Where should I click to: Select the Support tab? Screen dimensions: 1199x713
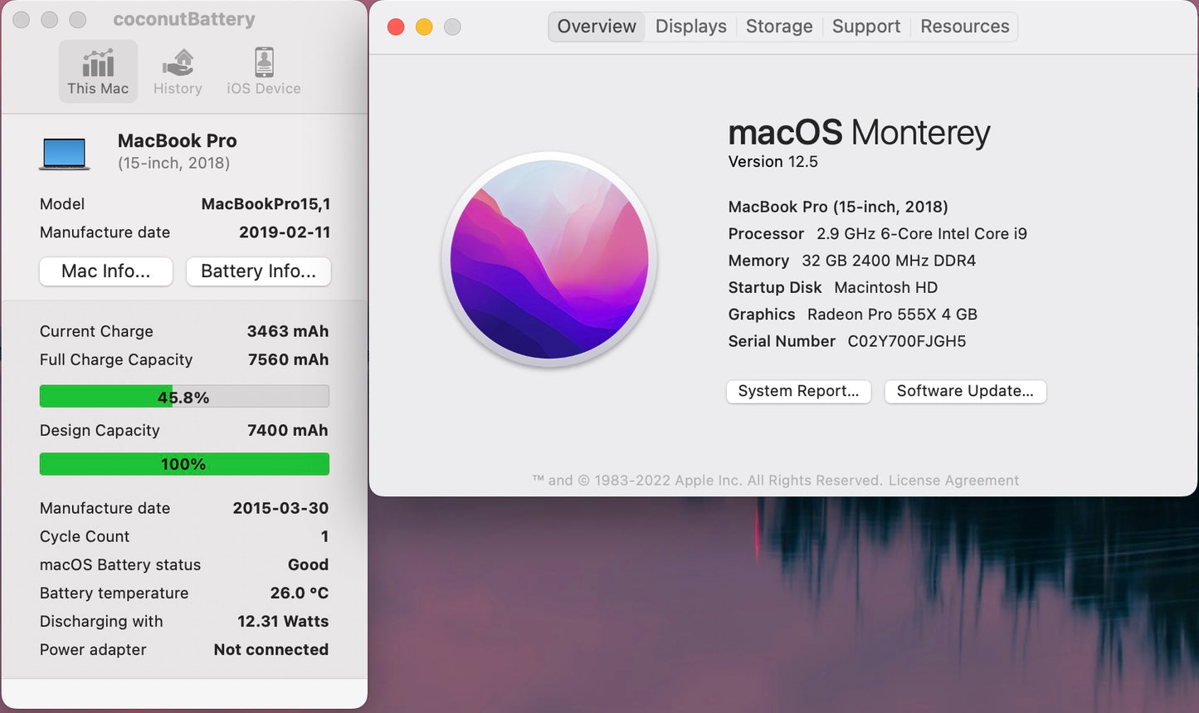click(x=865, y=26)
